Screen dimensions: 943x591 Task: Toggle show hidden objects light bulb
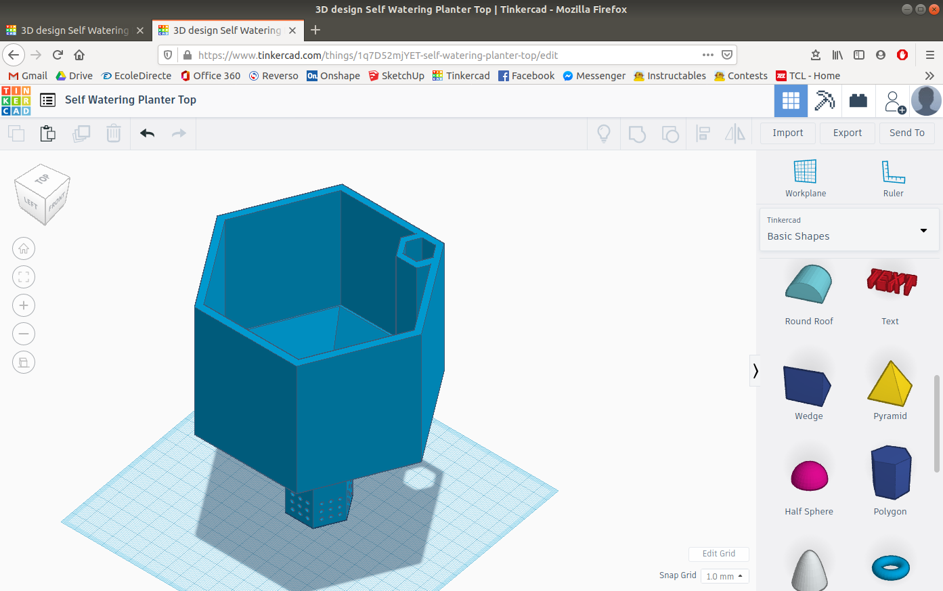(603, 133)
